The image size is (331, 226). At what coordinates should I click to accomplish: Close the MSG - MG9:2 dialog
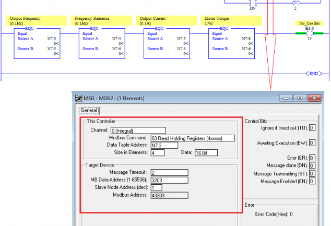314,98
